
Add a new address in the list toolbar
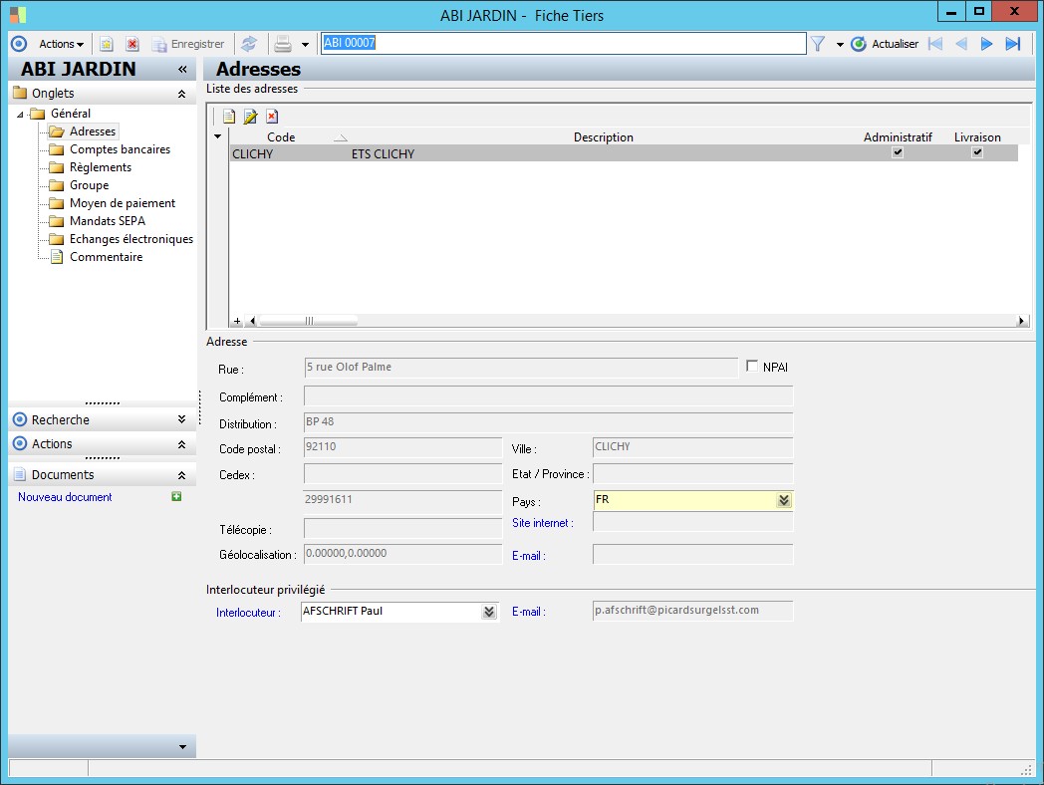pyautogui.click(x=229, y=117)
